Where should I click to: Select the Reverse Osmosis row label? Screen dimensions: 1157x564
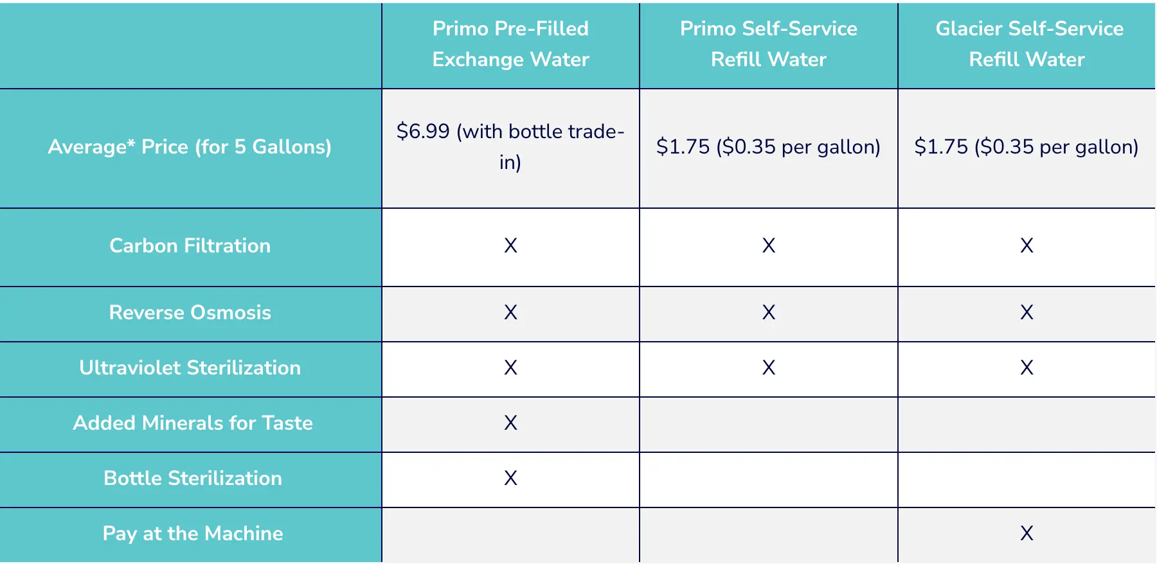click(190, 313)
